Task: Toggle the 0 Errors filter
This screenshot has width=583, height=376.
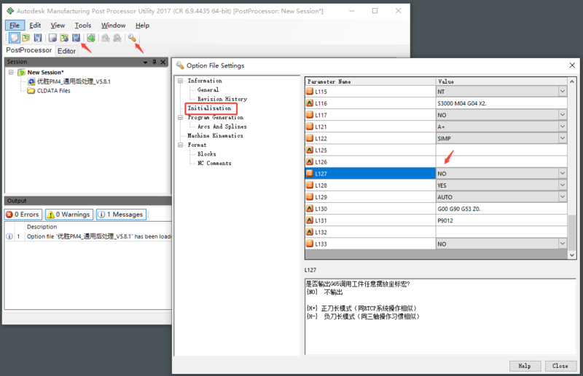Action: pyautogui.click(x=23, y=215)
